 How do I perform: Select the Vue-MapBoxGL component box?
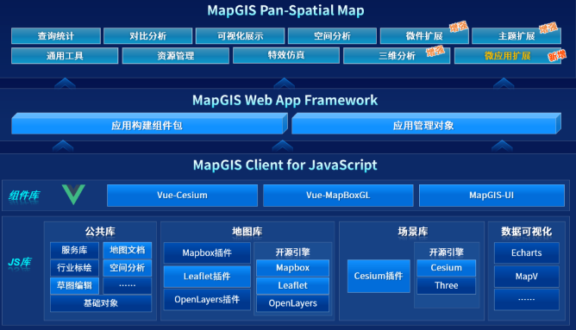coord(338,196)
